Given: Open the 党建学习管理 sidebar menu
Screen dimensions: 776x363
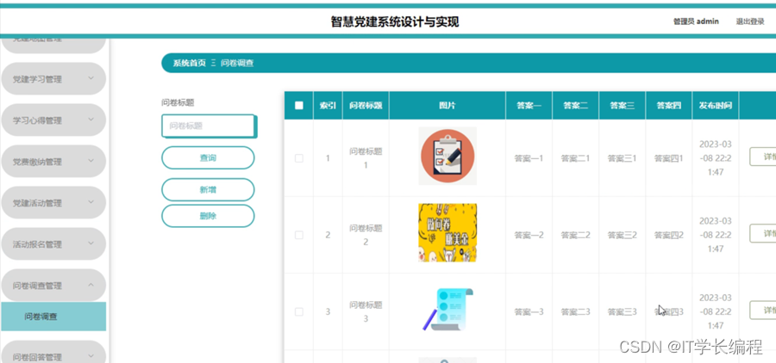Looking at the screenshot, I should pos(53,79).
